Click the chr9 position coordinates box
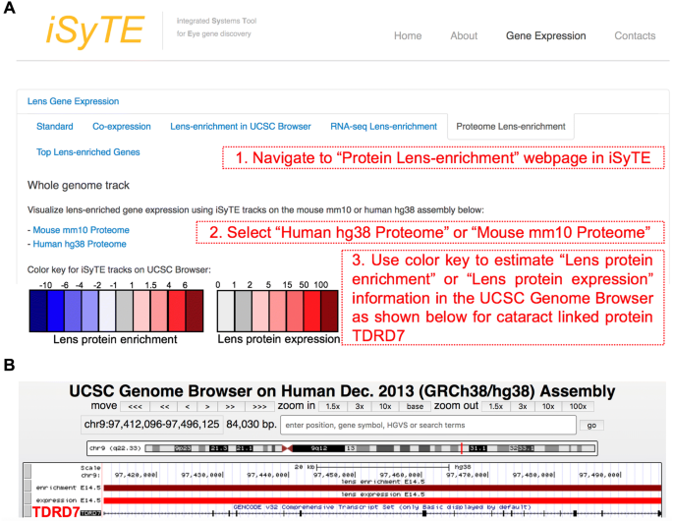673x522 pixels. point(152,425)
